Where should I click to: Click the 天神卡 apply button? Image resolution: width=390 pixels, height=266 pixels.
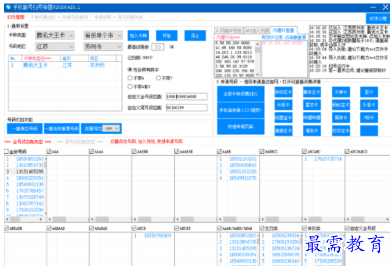[x=341, y=92]
